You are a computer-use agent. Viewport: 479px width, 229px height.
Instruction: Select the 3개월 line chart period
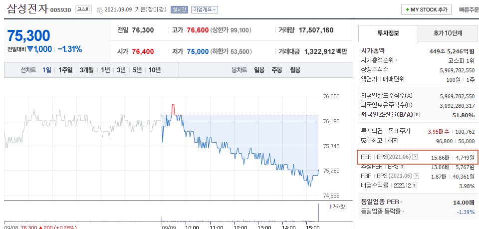(x=87, y=70)
